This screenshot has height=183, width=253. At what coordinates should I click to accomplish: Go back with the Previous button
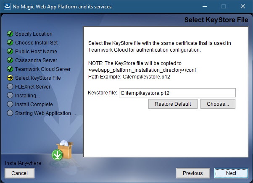(x=193, y=173)
